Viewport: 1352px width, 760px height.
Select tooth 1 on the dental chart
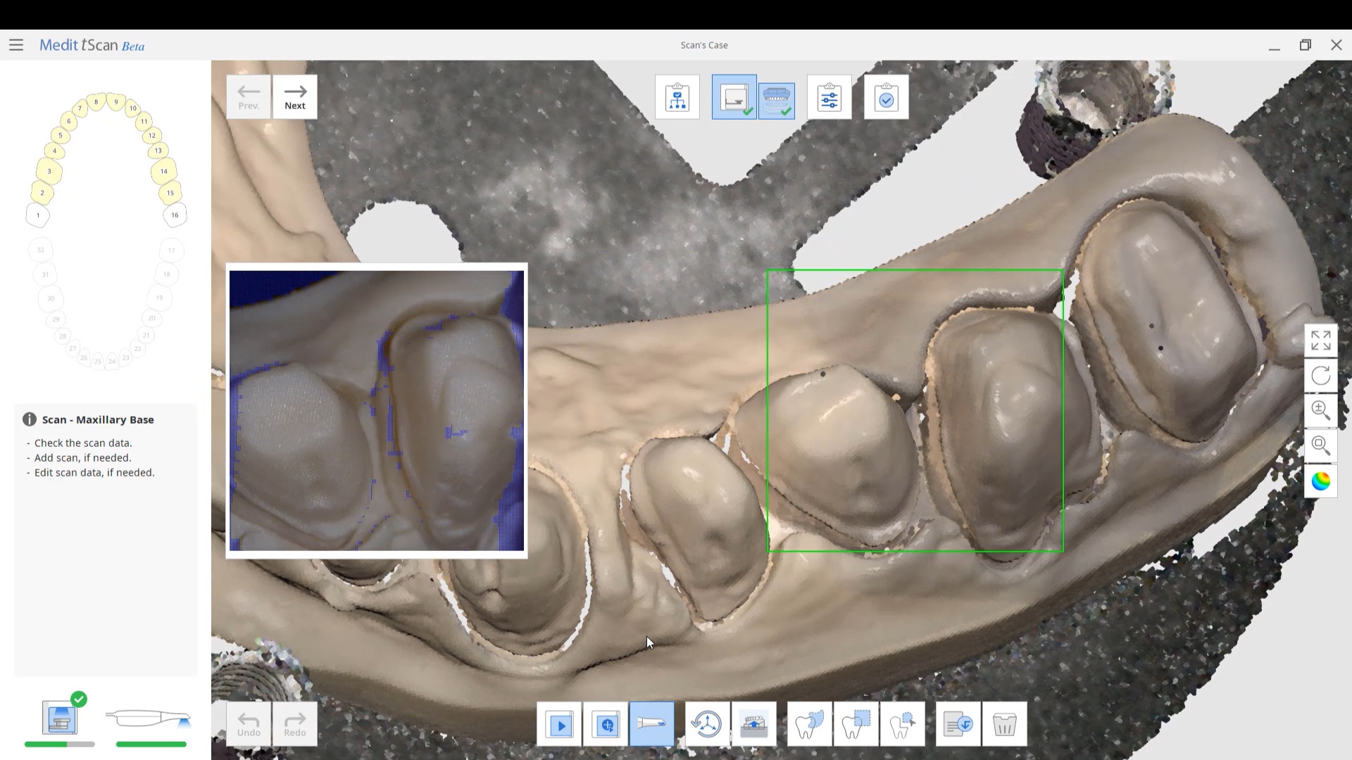pyautogui.click(x=38, y=215)
